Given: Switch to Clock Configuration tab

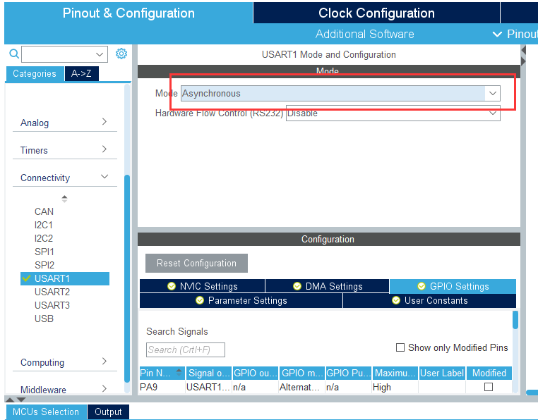Looking at the screenshot, I should (x=376, y=13).
